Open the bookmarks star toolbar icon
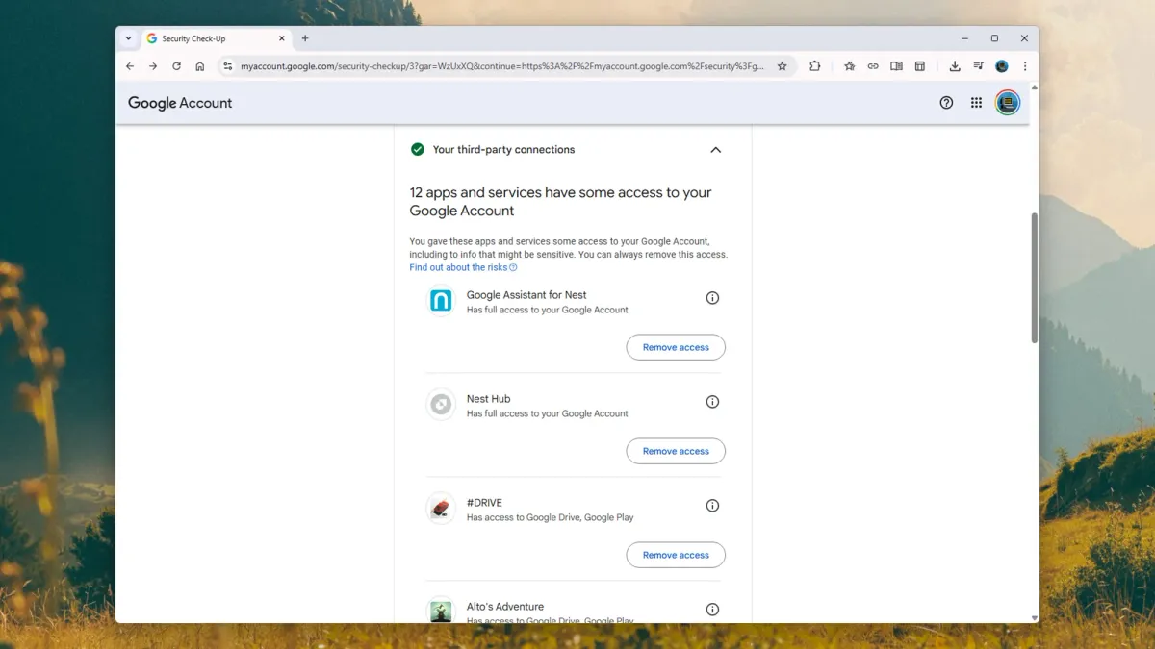The width and height of the screenshot is (1155, 649). pyautogui.click(x=850, y=66)
